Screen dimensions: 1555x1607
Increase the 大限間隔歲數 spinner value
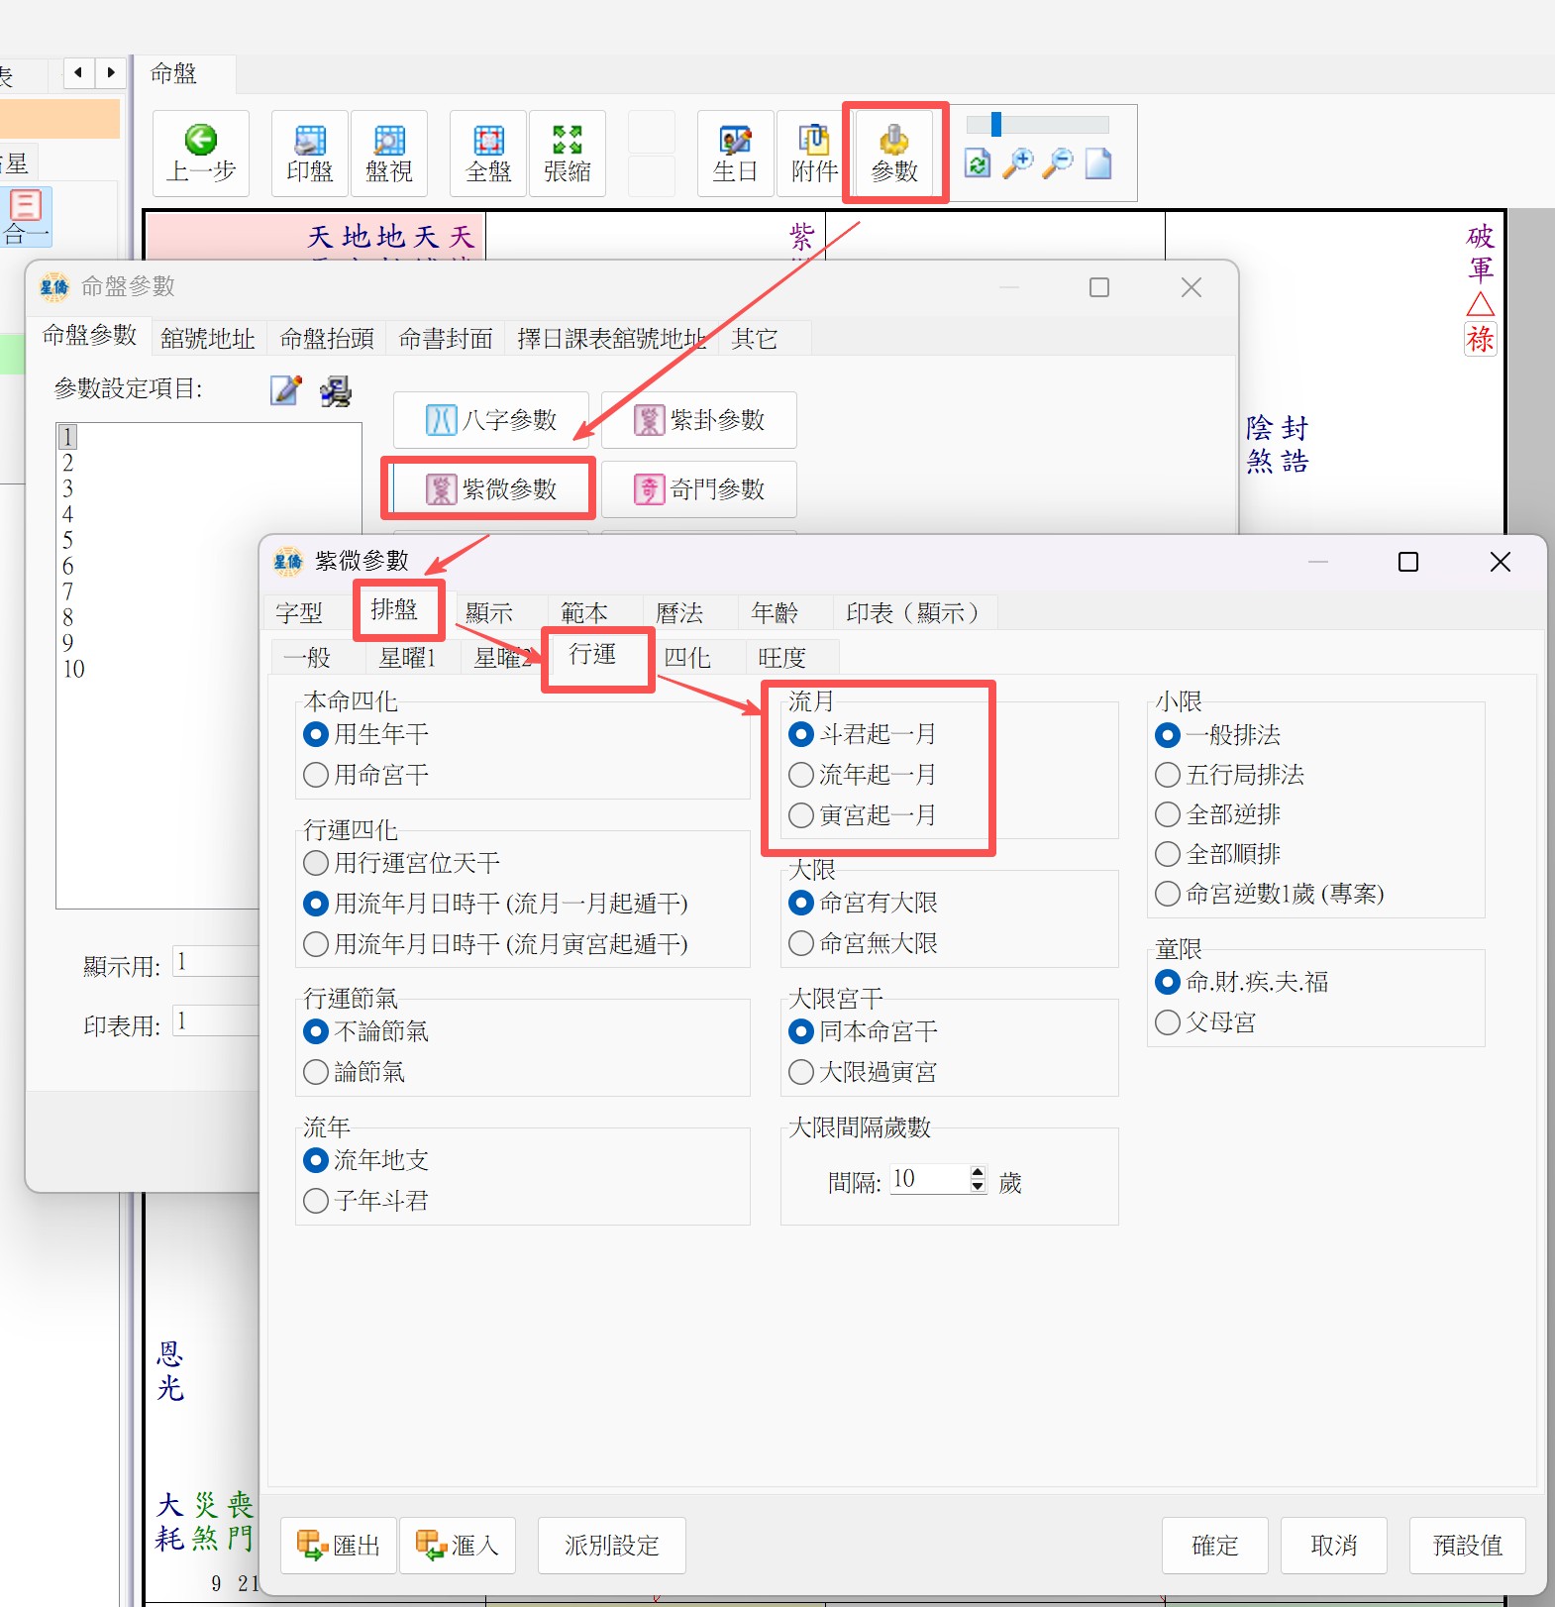[978, 1172]
